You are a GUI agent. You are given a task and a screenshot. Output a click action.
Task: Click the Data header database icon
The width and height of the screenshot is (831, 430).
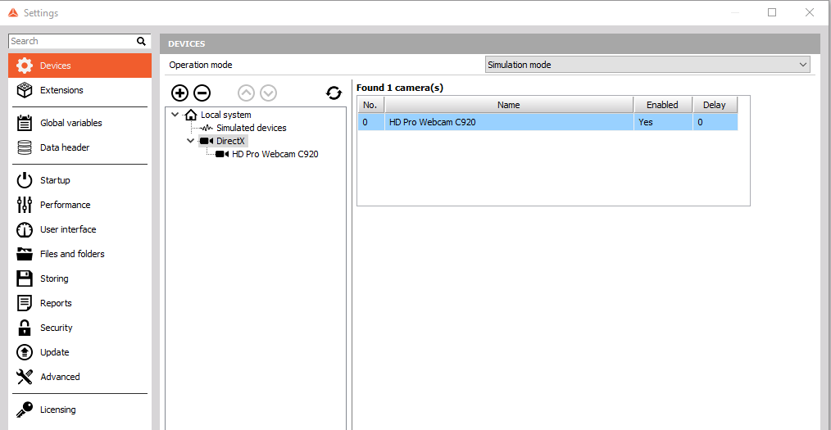pyautogui.click(x=25, y=147)
